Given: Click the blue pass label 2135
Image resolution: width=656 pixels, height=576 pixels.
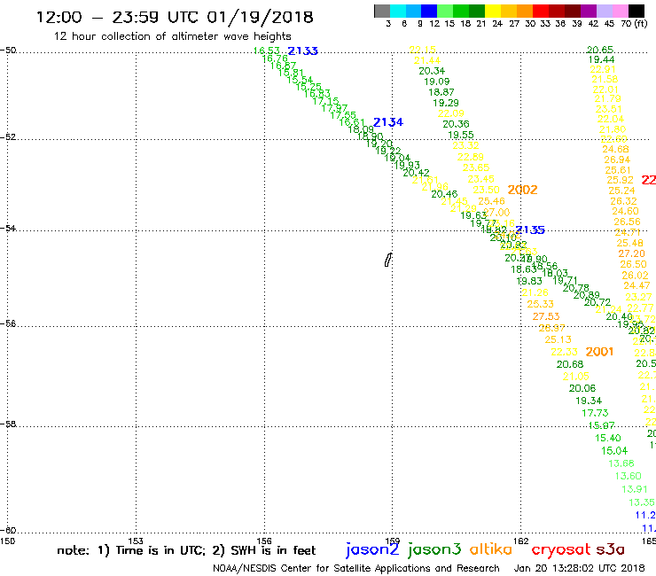Looking at the screenshot, I should 530,230.
